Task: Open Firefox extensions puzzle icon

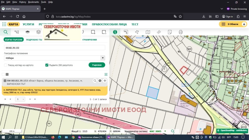Action: 238,17
